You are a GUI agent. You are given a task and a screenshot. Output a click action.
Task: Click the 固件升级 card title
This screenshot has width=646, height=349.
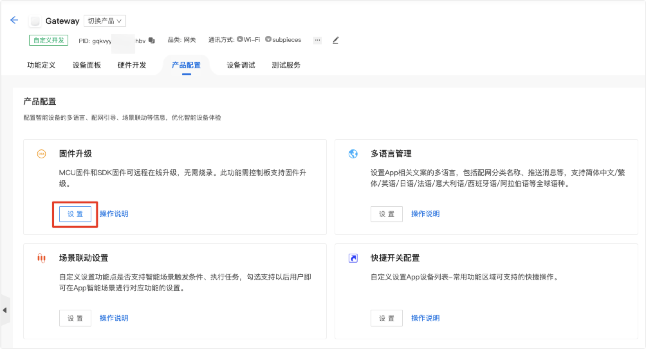click(x=76, y=154)
